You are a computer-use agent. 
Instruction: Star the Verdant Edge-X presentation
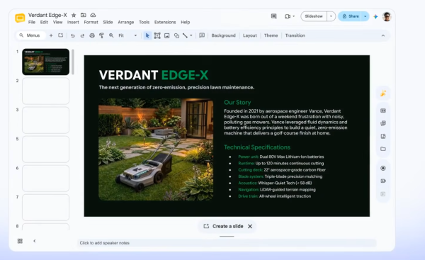click(74, 15)
